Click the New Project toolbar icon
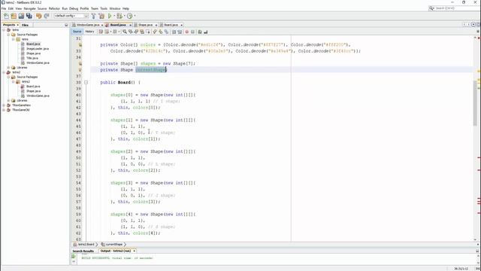 [x=14, y=16]
